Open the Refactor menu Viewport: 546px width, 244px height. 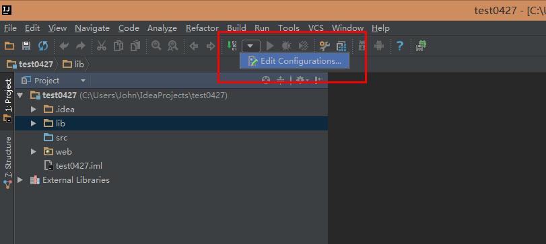pyautogui.click(x=203, y=28)
